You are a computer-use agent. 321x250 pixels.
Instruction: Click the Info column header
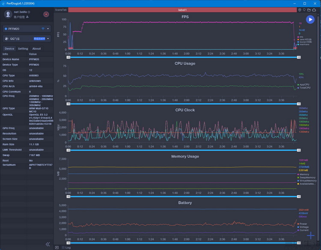(5, 54)
